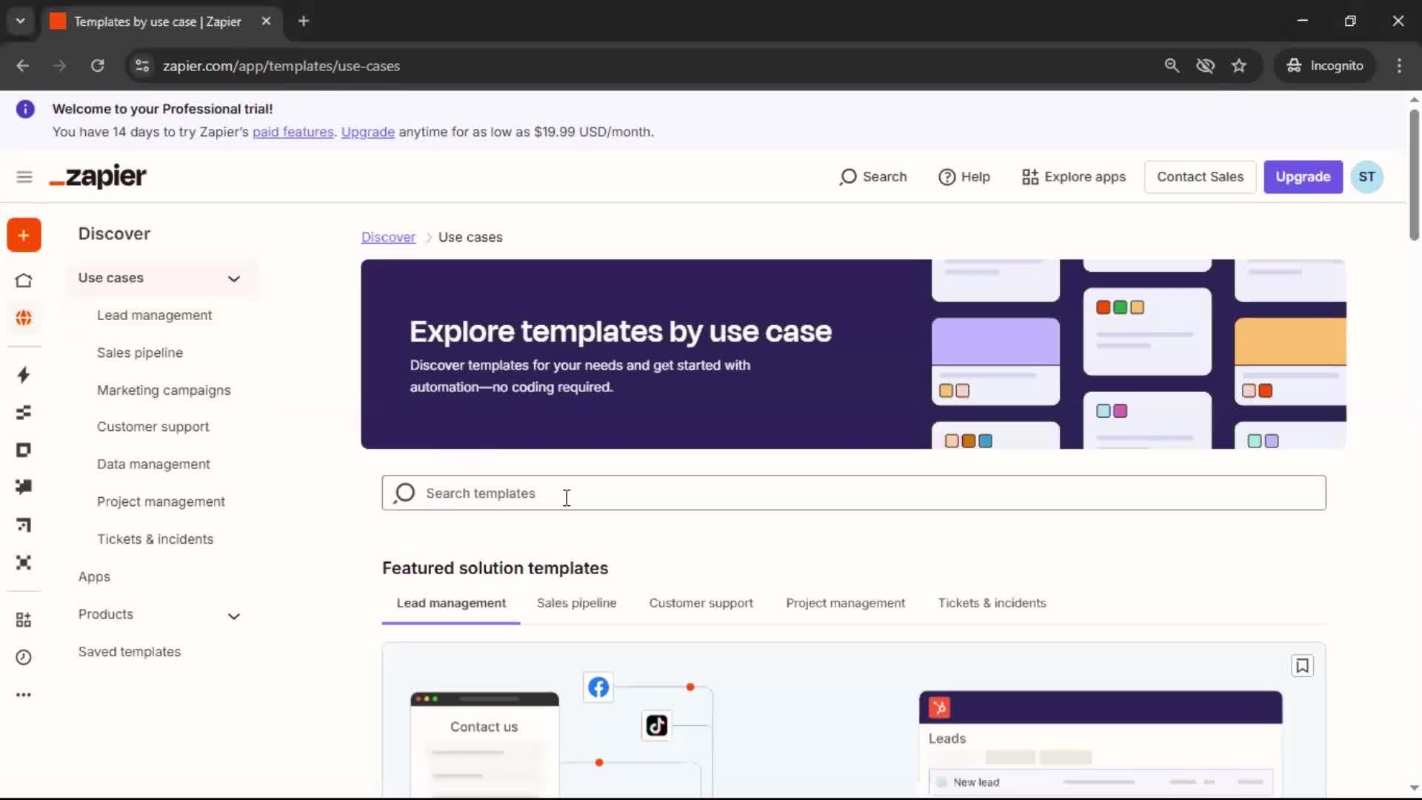Close the Templates by use case tab
The height and width of the screenshot is (800, 1422).
[266, 21]
